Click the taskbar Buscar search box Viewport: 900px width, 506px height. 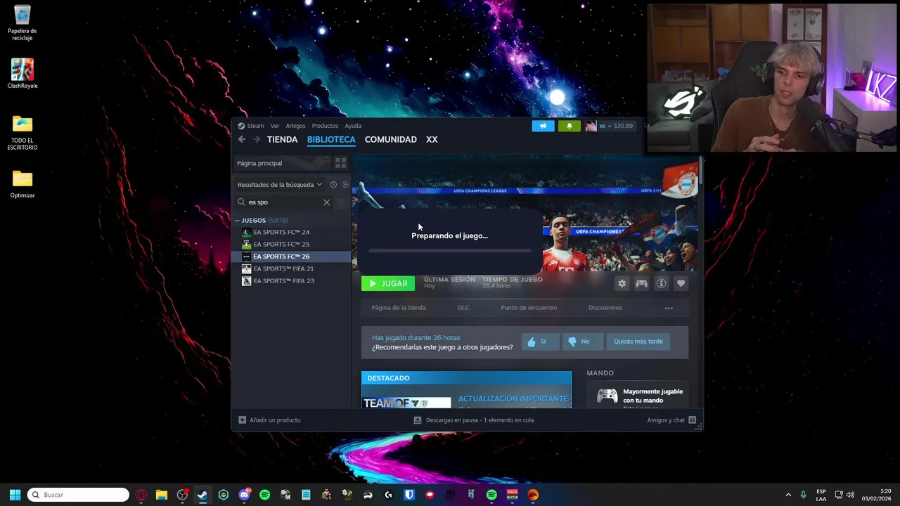(78, 495)
